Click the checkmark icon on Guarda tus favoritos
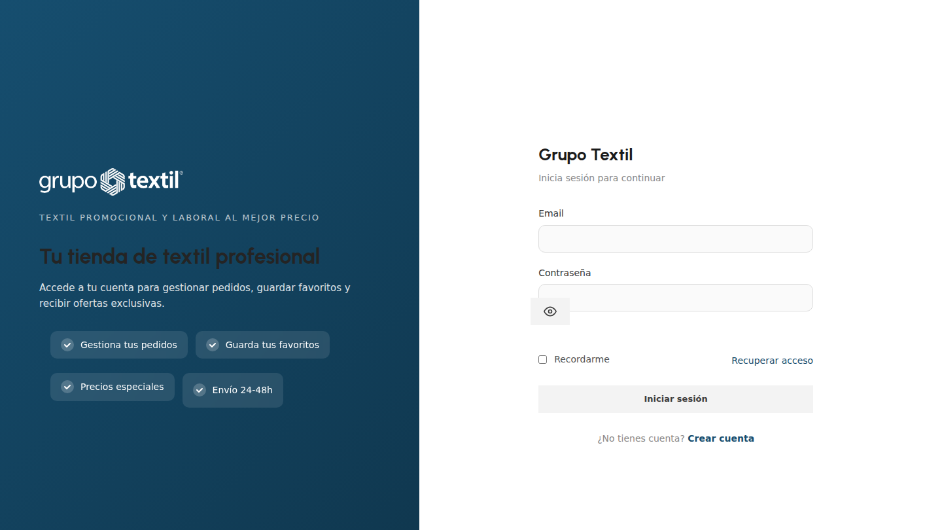Screen dimensions: 942x530 pyautogui.click(x=212, y=344)
